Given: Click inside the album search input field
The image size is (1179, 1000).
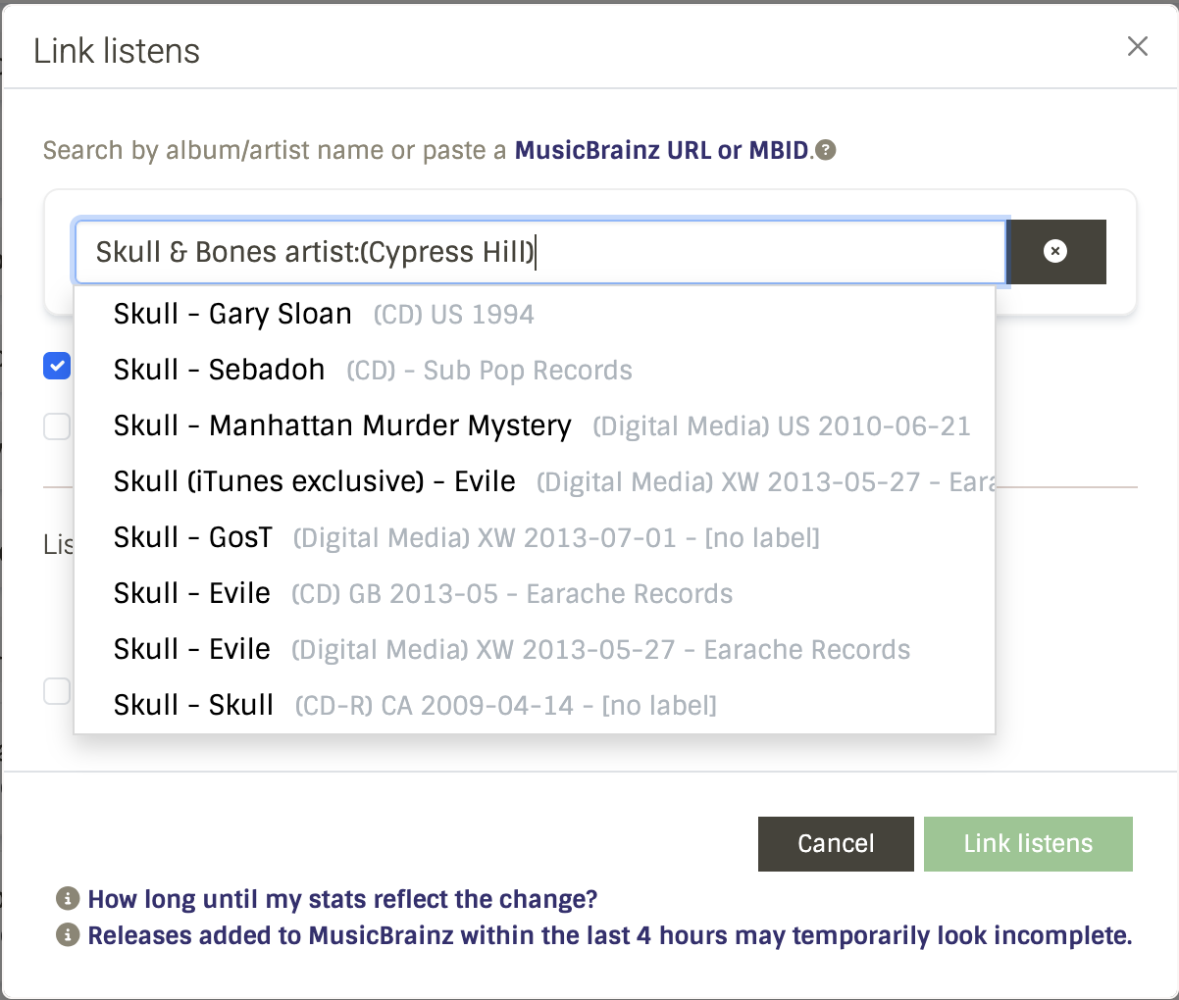Looking at the screenshot, I should 539,252.
